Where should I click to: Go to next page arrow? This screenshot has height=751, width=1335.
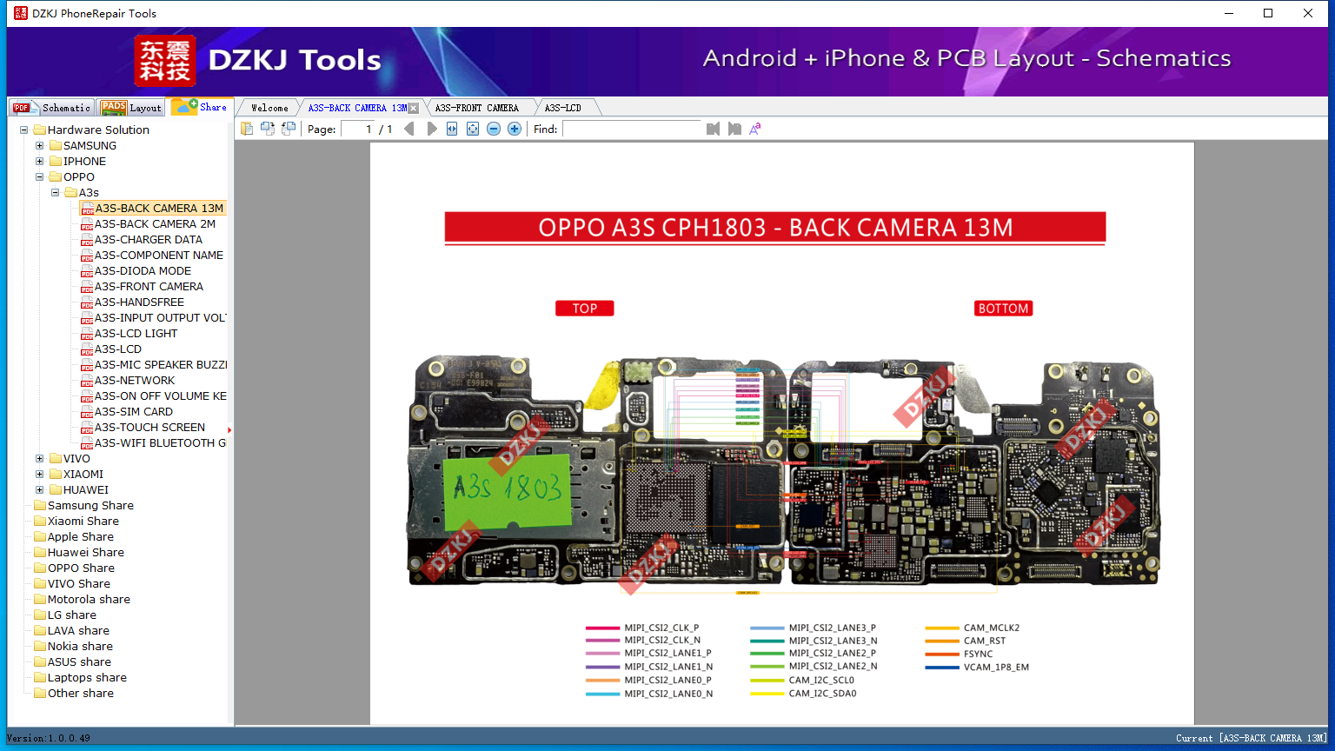[432, 129]
